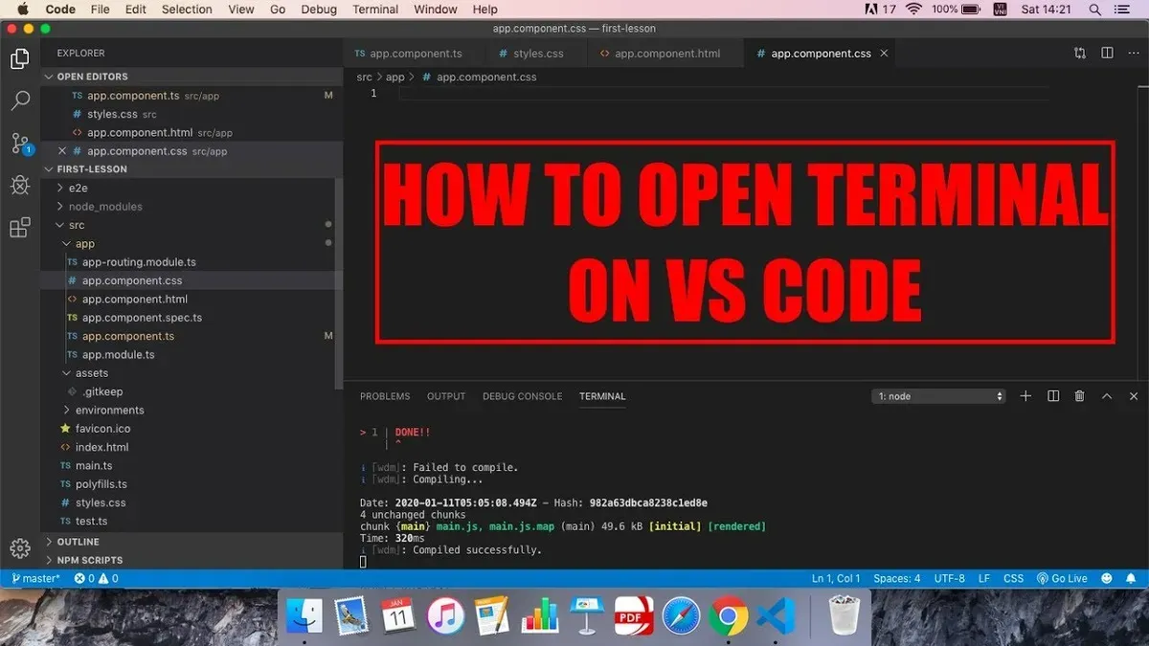
Task: Open the Debug menu in menu bar
Action: (x=319, y=10)
